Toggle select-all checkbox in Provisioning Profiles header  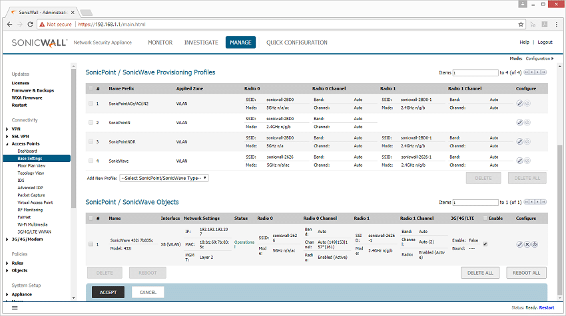91,88
